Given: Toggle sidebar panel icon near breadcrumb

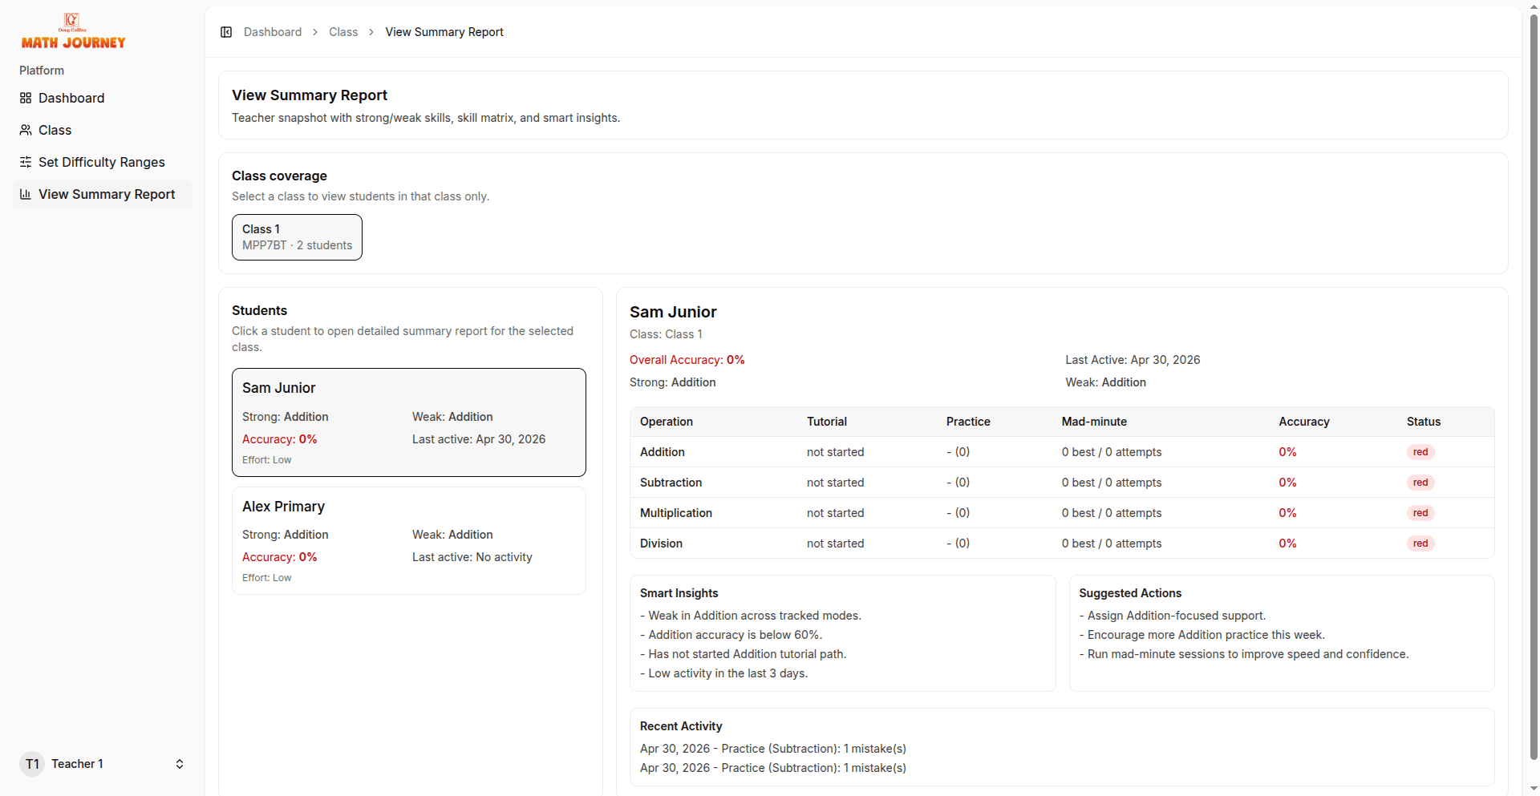Looking at the screenshot, I should (226, 32).
